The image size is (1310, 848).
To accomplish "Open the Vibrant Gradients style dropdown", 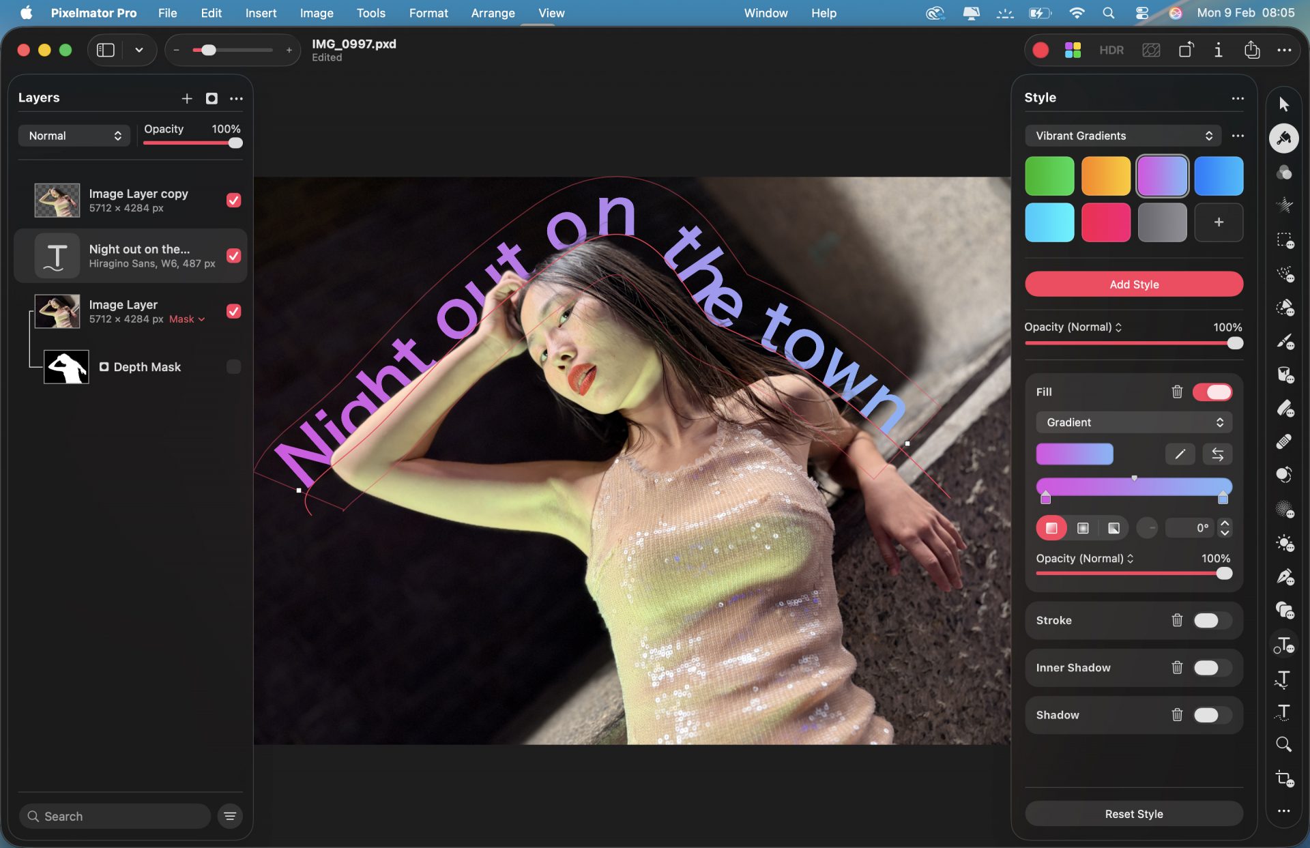I will 1122,136.
